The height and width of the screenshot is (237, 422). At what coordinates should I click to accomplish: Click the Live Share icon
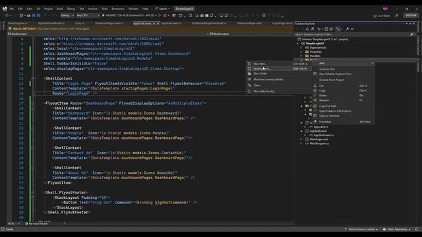375,16
